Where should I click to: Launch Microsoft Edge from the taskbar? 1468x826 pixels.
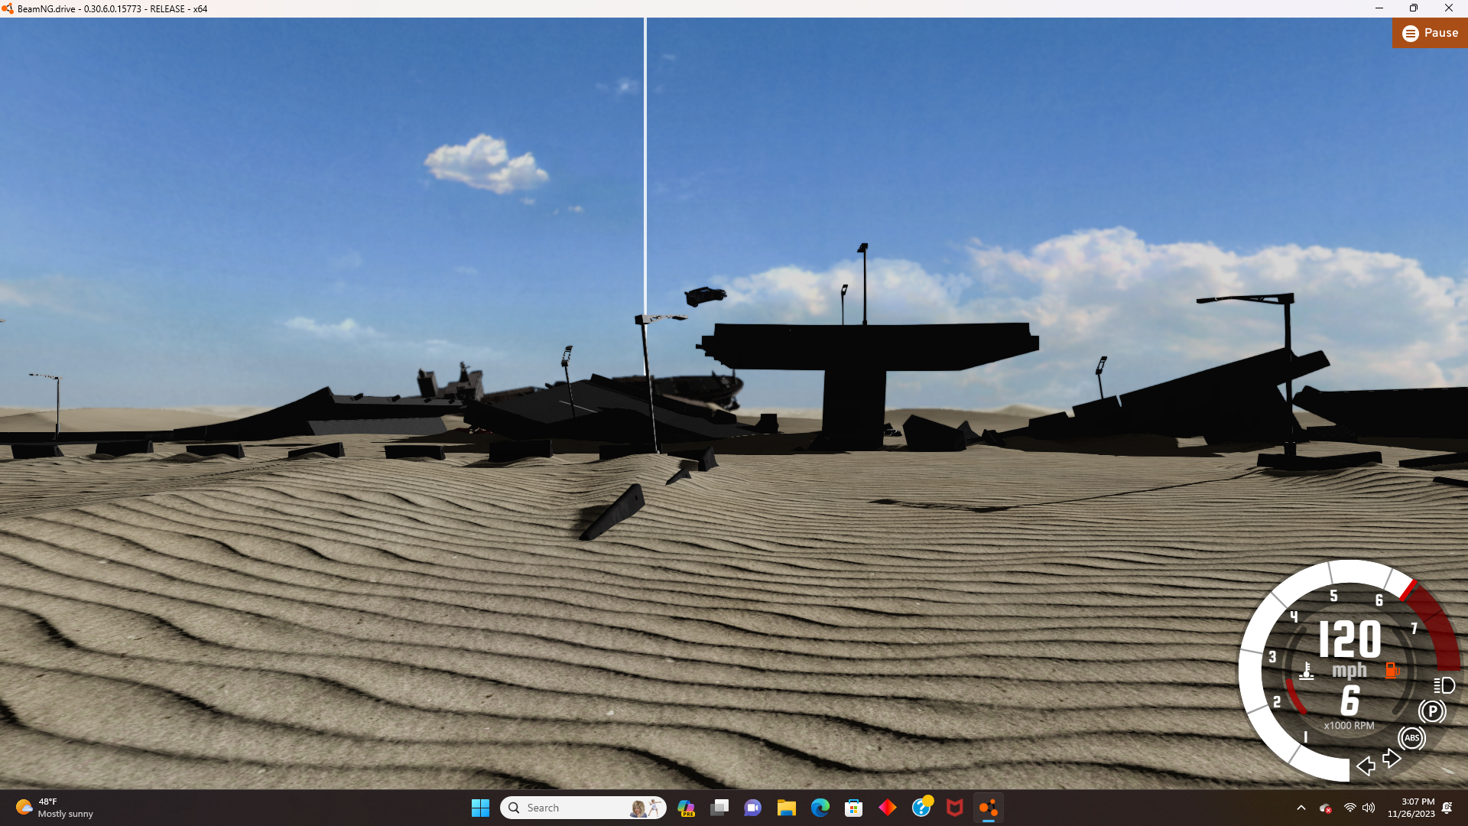820,808
